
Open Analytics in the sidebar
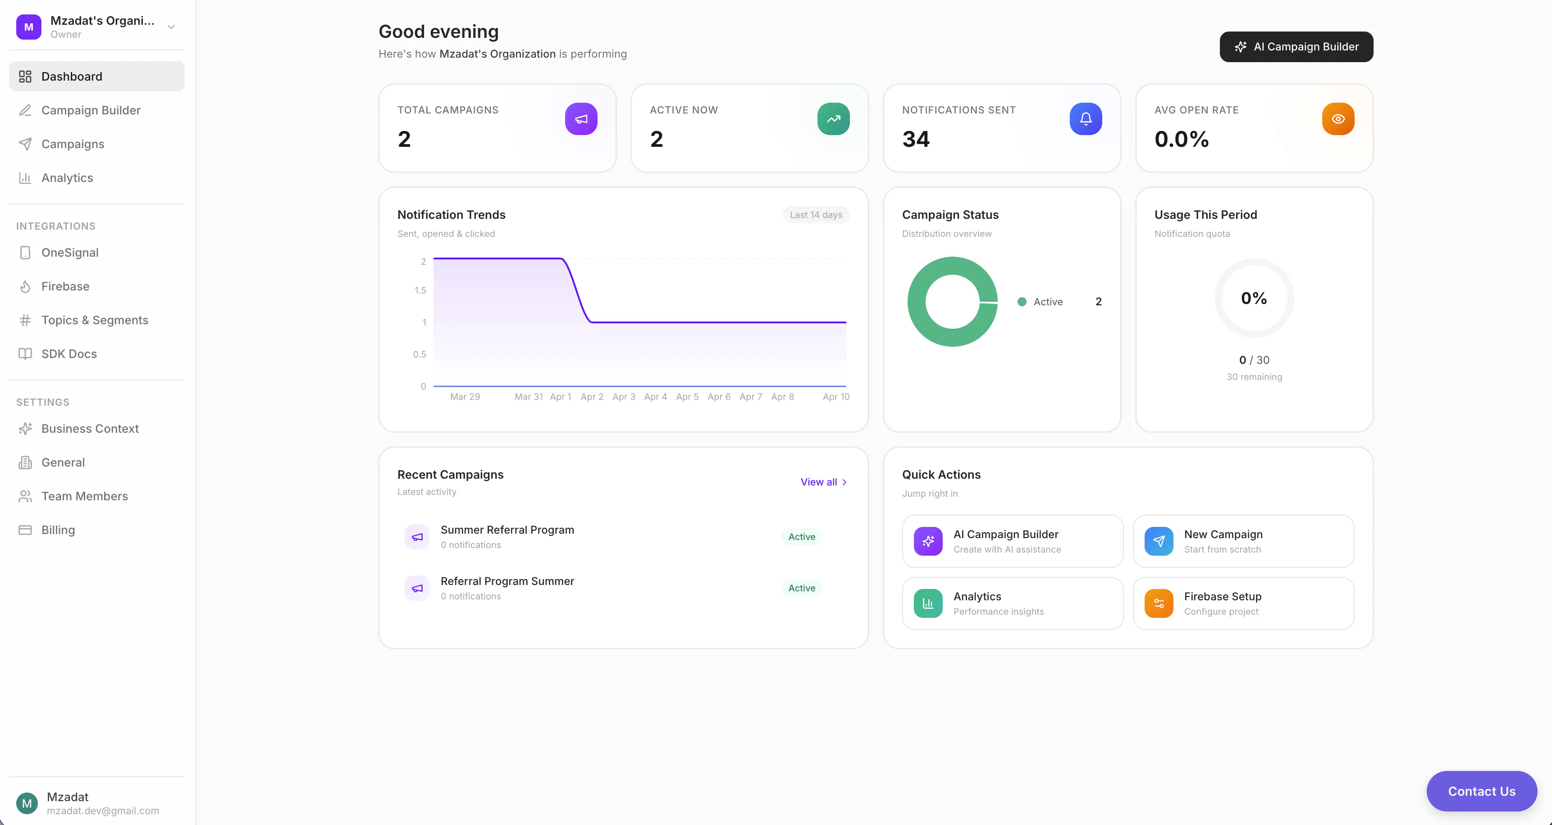[x=96, y=177]
